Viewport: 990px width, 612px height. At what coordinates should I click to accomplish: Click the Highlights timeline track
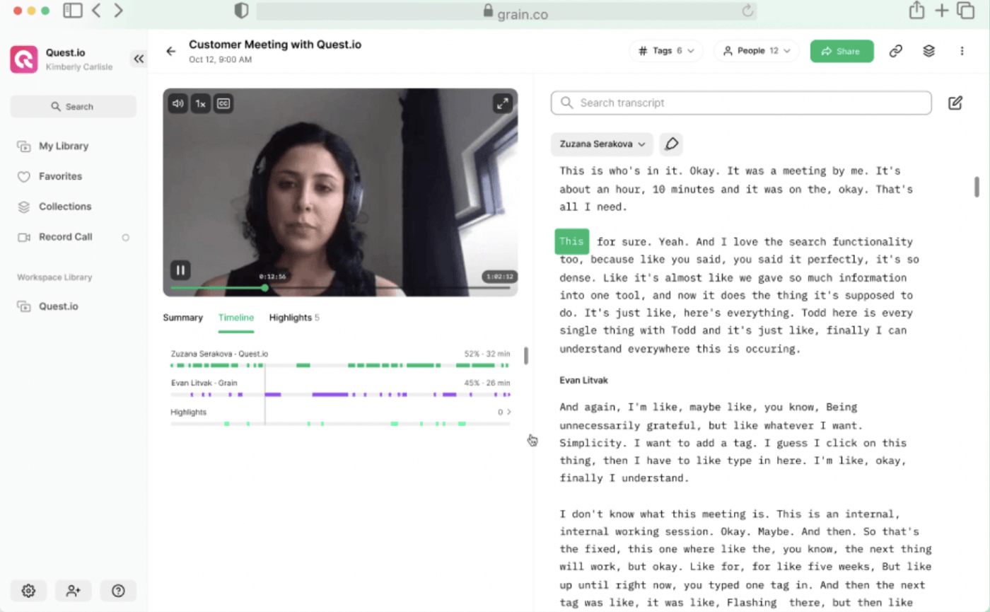tap(340, 423)
